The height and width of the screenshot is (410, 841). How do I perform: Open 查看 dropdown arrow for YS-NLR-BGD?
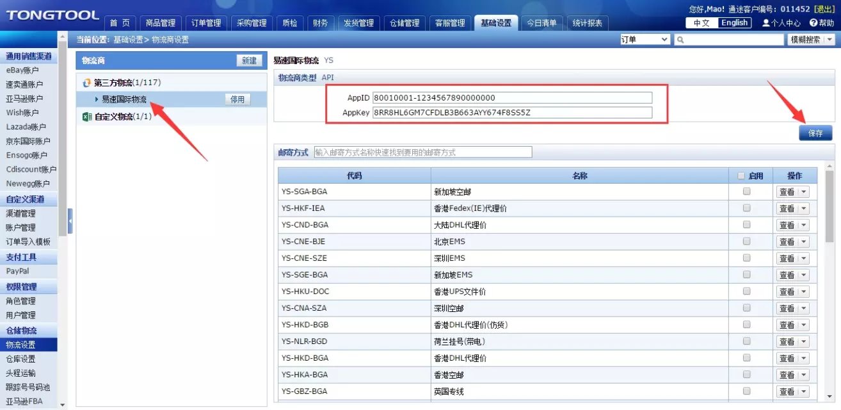[x=804, y=341]
